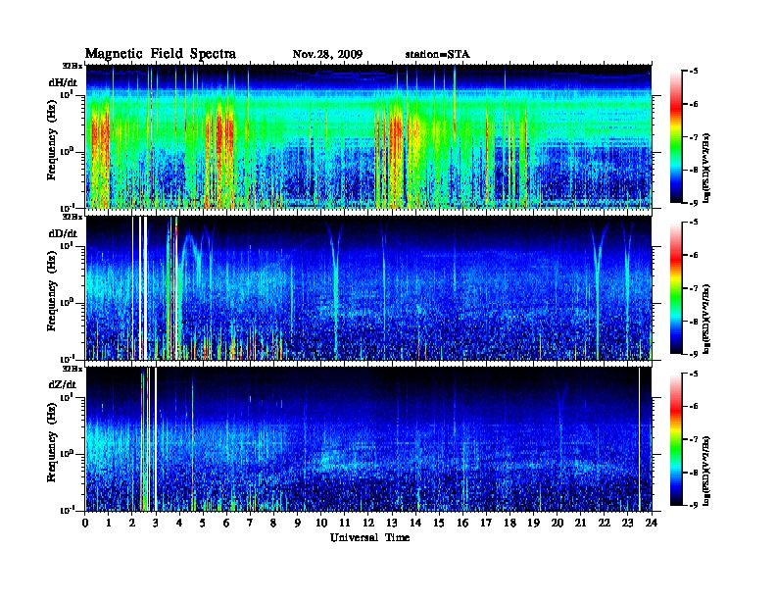Click hour label '6' on the time axis

[227, 523]
